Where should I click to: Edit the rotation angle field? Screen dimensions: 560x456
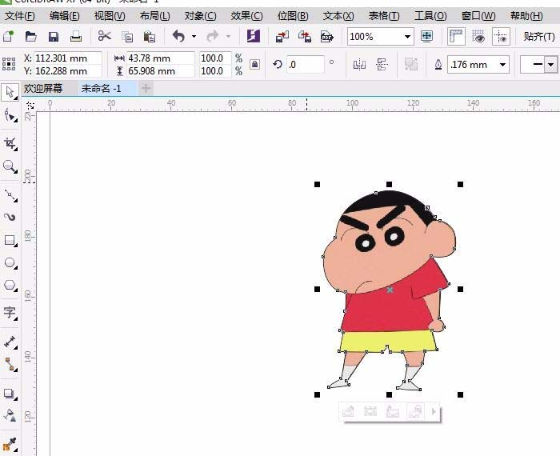tap(306, 64)
